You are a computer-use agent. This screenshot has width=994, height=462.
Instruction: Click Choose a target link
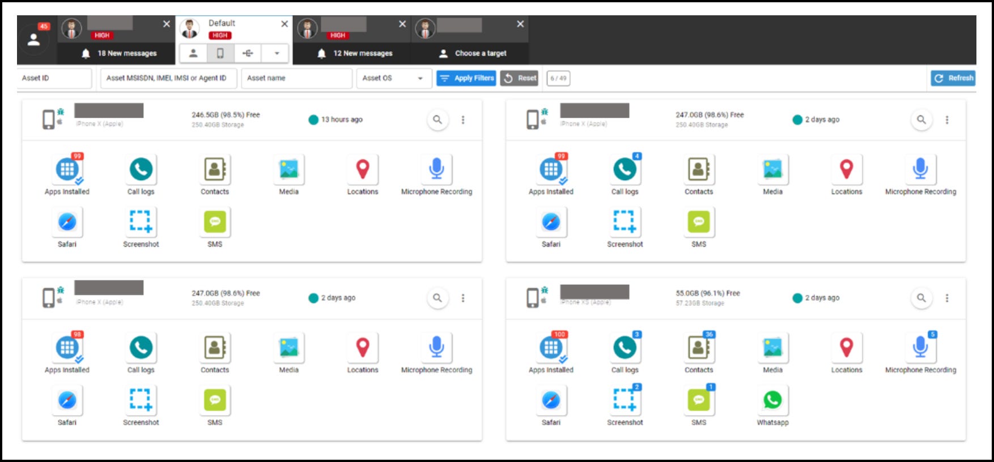[473, 53]
